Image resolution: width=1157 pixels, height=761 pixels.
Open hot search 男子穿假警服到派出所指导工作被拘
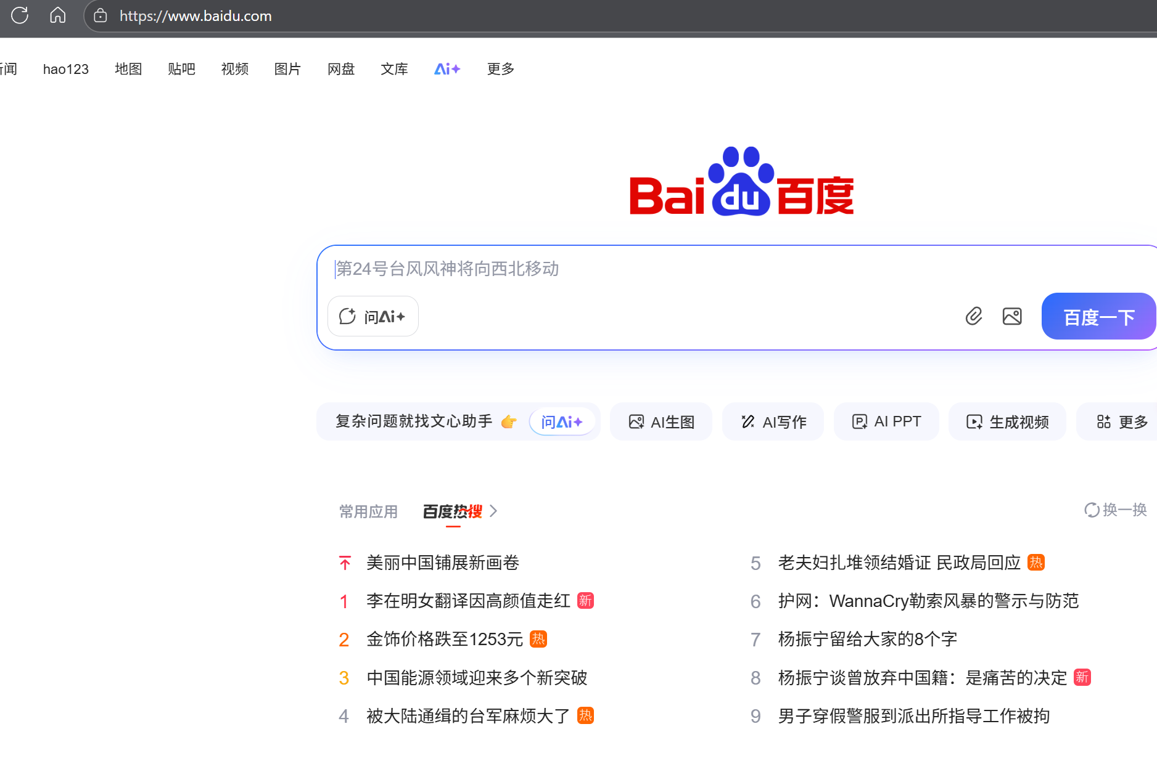(914, 716)
